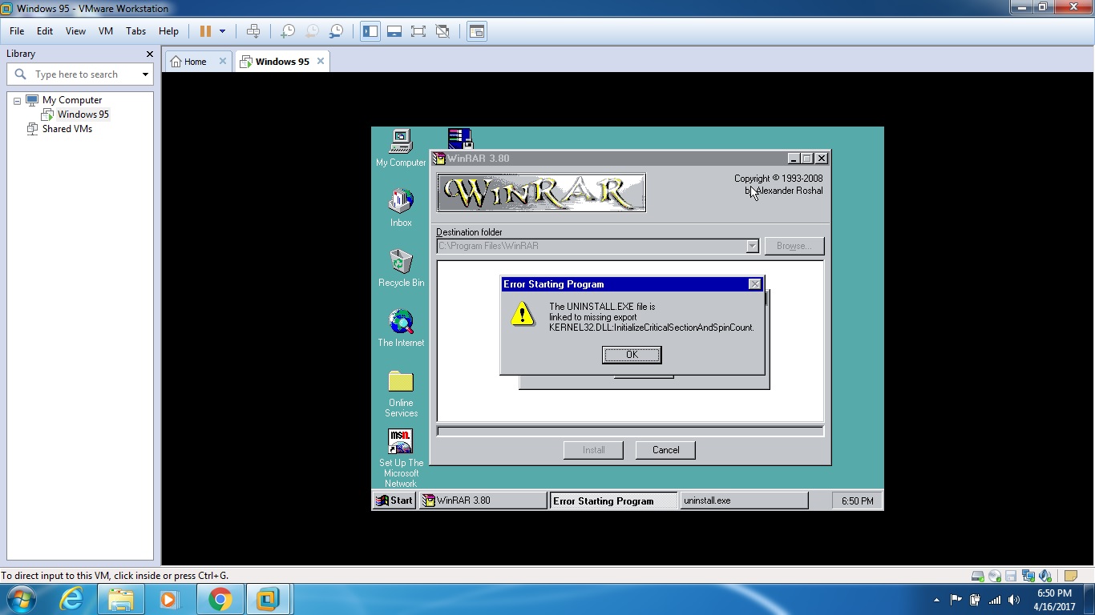Open the File menu
Screen dimensions: 1095x615
point(17,31)
